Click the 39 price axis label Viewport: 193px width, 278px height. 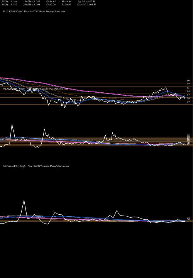pyautogui.click(x=188, y=81)
